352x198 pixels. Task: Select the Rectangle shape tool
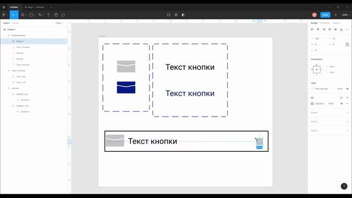(x=31, y=15)
